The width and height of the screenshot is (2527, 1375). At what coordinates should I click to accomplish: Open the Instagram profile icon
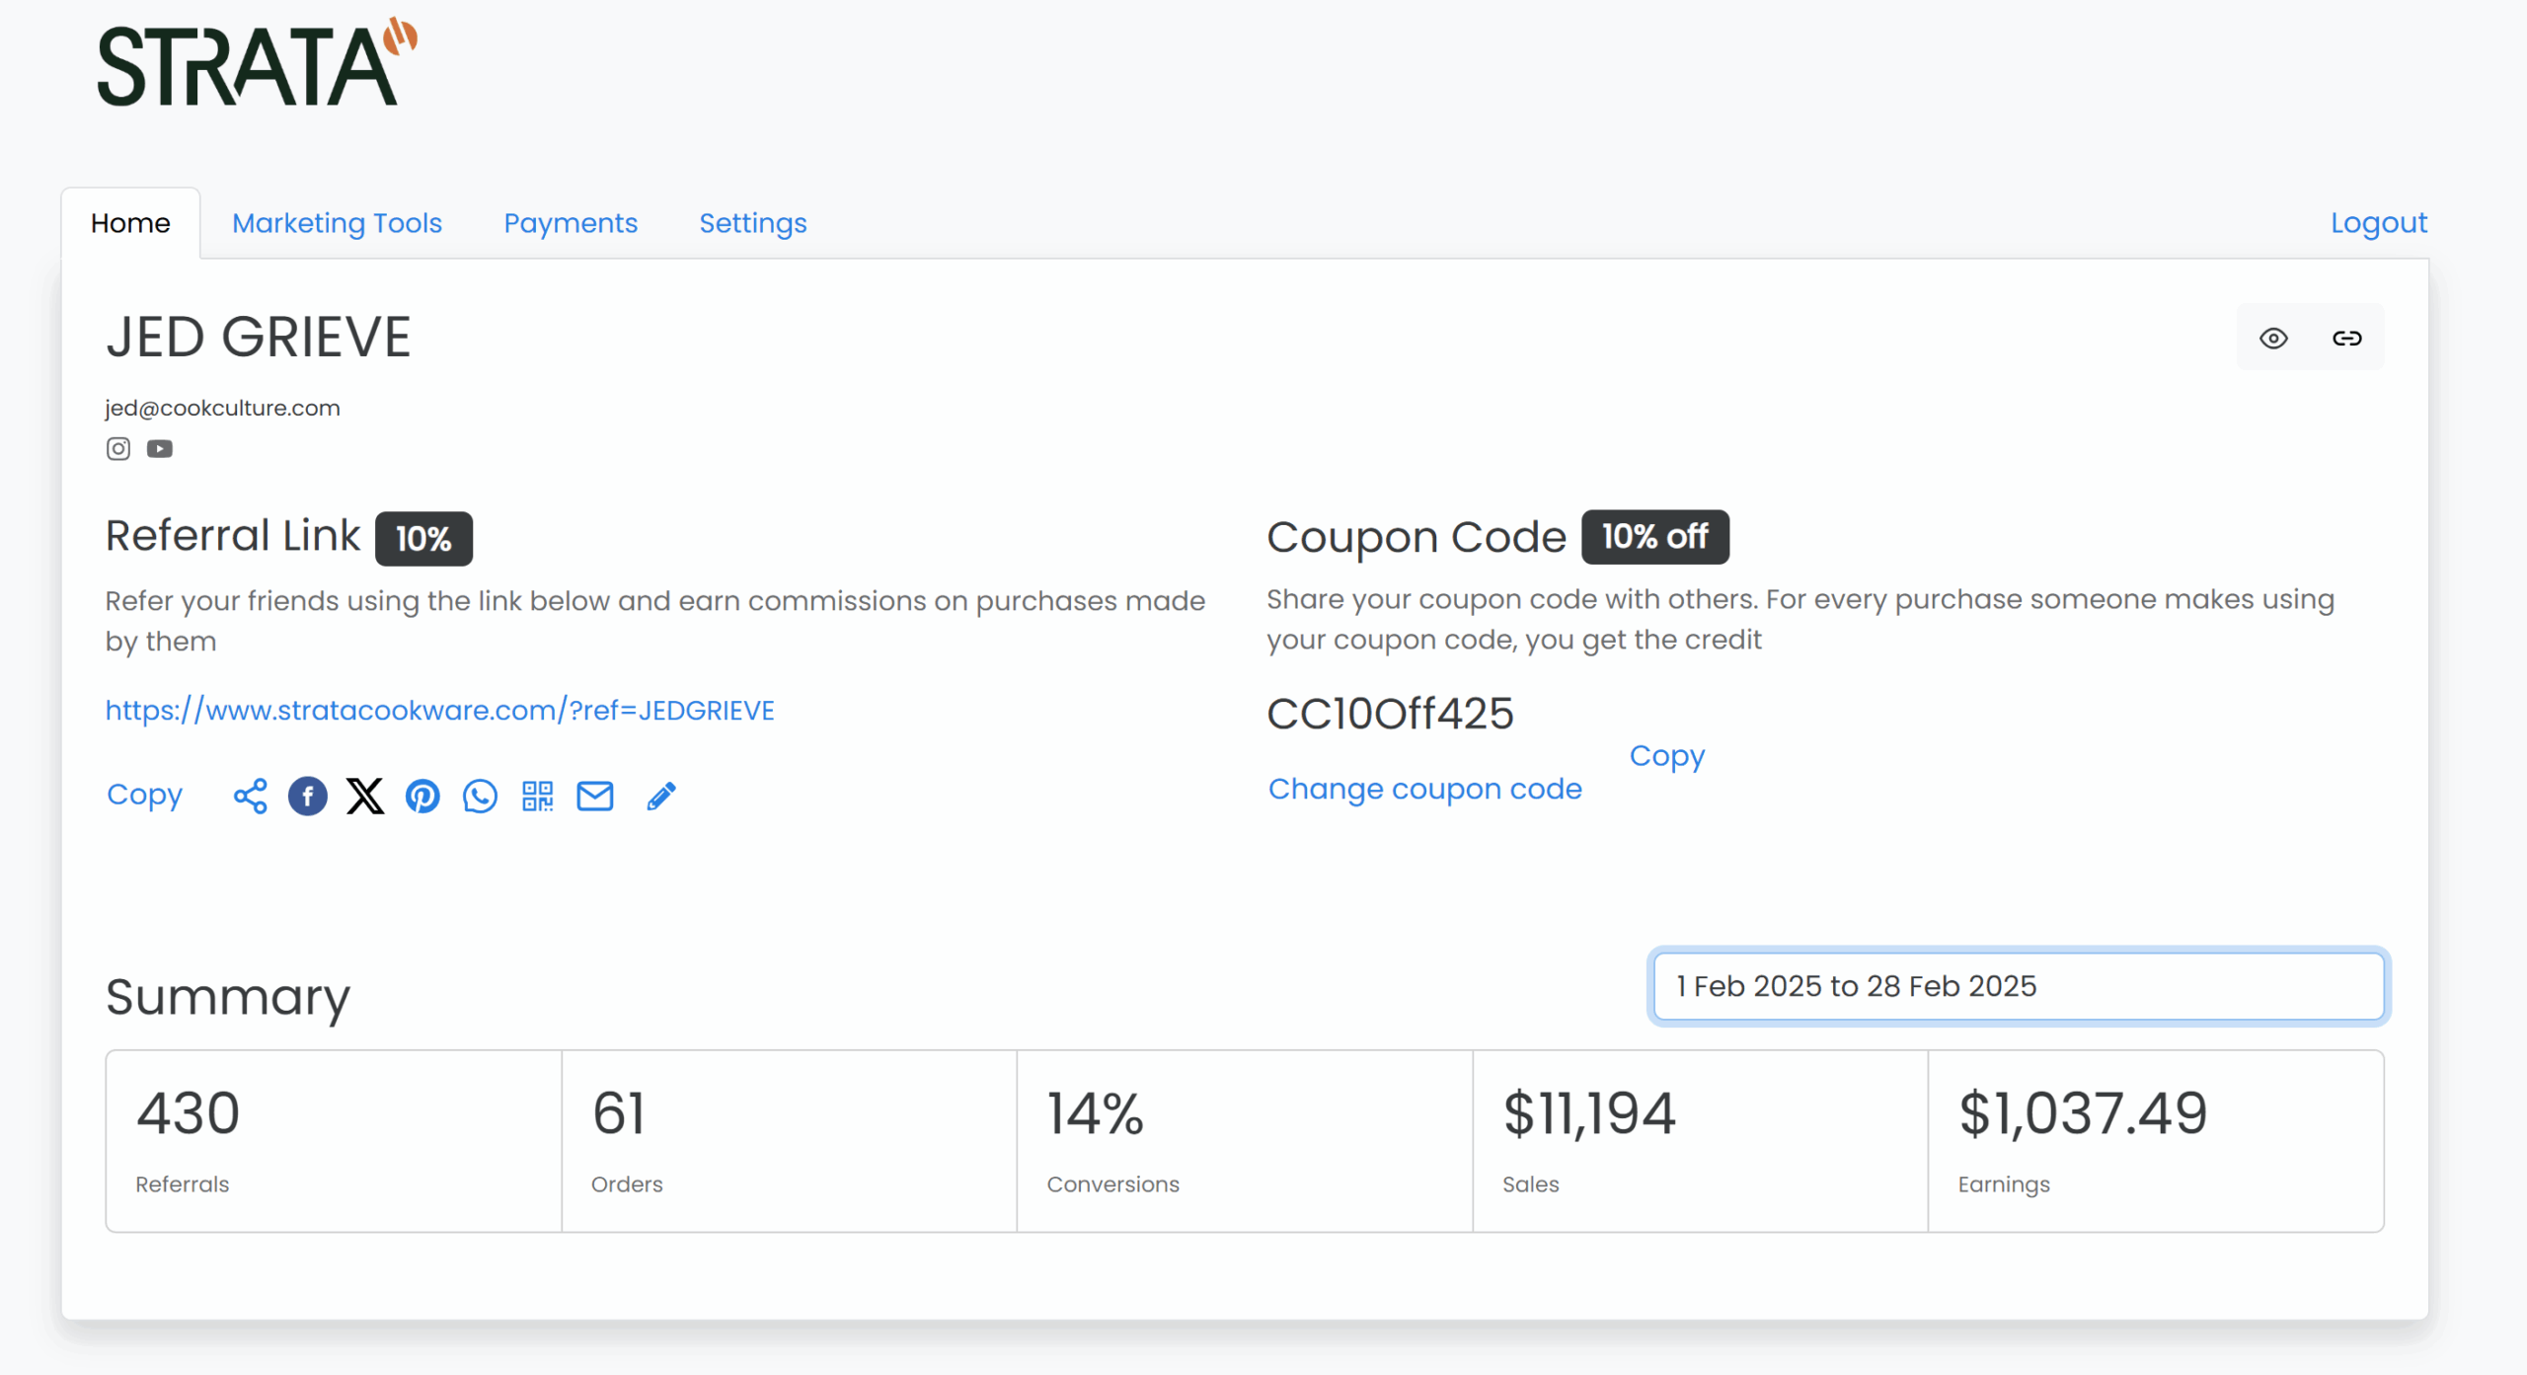click(x=118, y=449)
